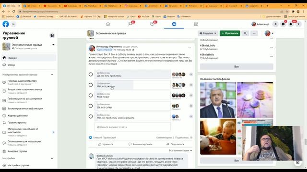Select poll option 'Нет, но проблемы можно решить'
Image resolution: width=307 pixels, height=172 pixels.
[x=91, y=117]
